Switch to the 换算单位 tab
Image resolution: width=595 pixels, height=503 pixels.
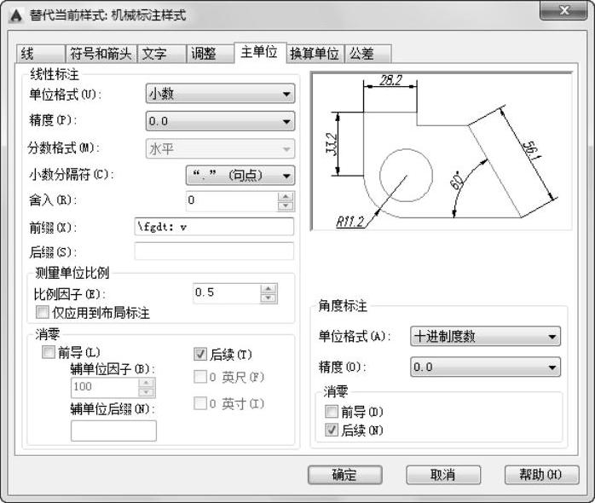pyautogui.click(x=315, y=54)
